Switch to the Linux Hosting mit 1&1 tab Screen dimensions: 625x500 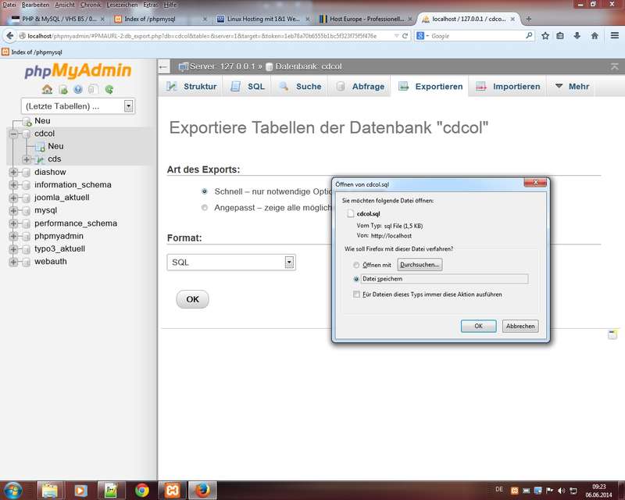pyautogui.click(x=262, y=19)
